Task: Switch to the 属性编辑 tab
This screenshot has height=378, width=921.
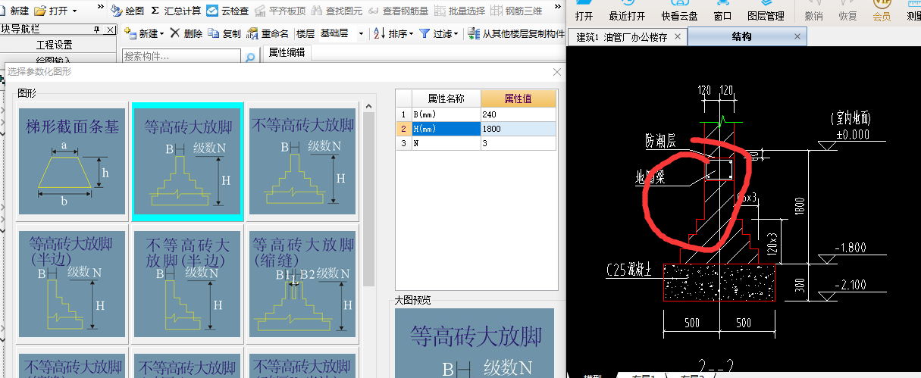Action: (x=287, y=52)
